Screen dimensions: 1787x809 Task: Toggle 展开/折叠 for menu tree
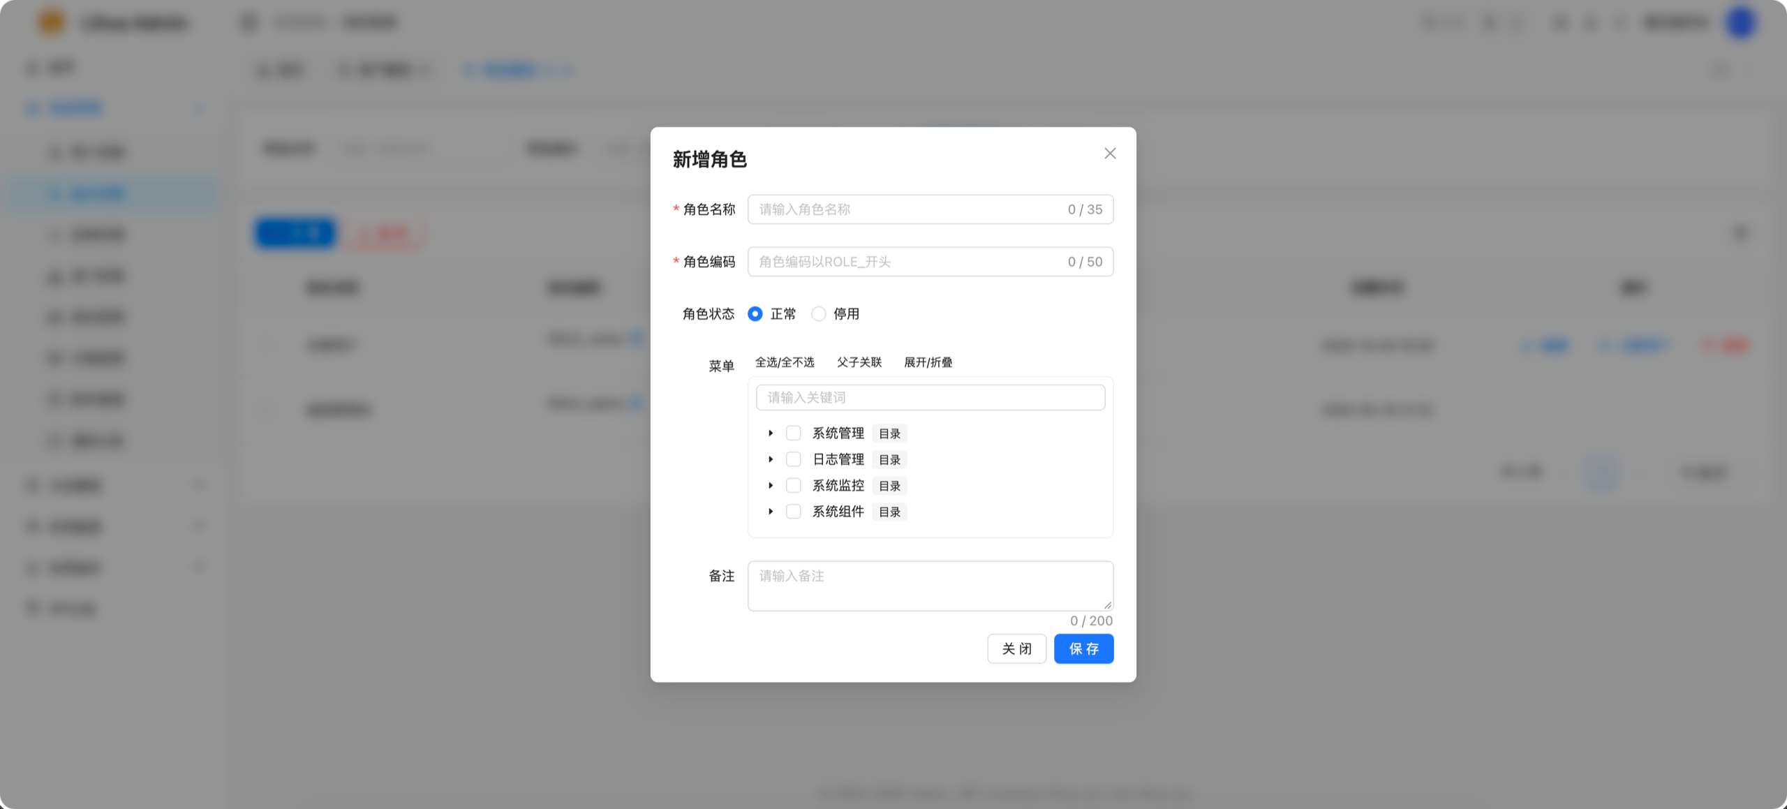click(928, 362)
